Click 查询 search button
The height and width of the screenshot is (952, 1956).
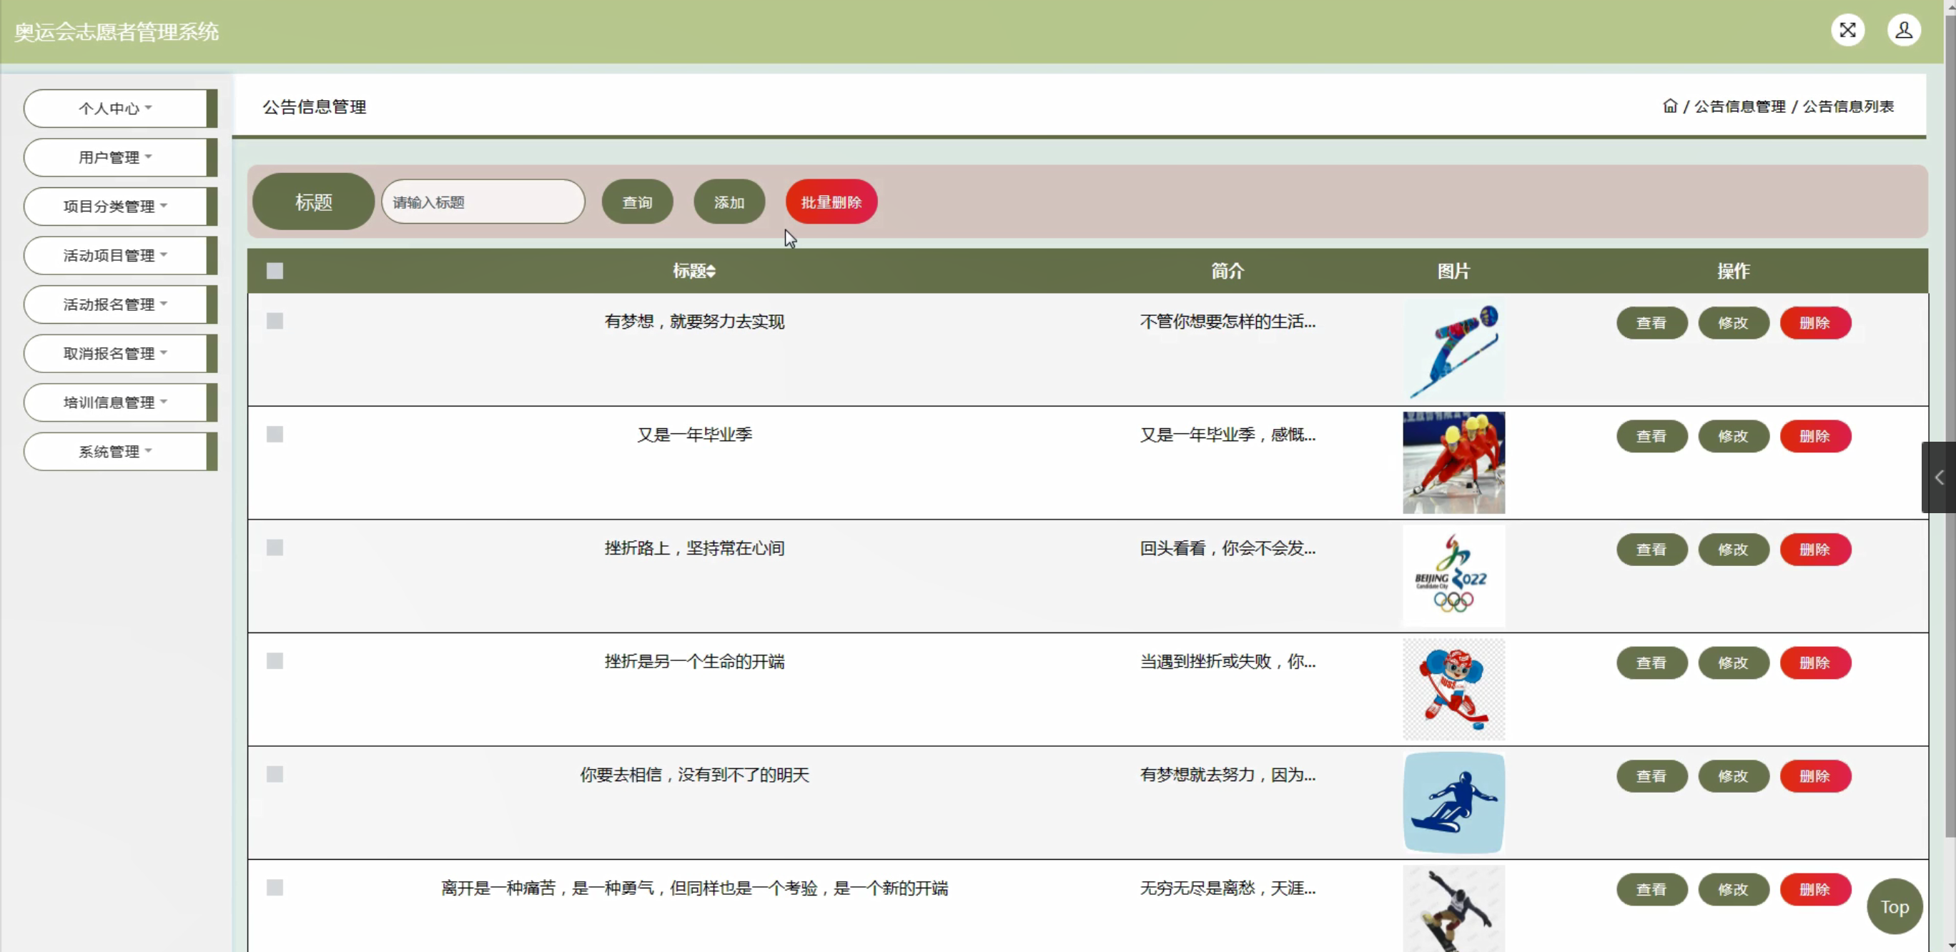tap(636, 202)
